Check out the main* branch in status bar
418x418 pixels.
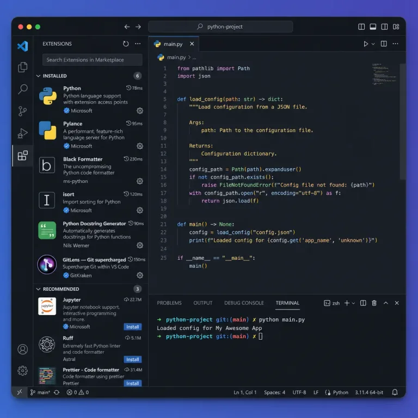(x=40, y=392)
